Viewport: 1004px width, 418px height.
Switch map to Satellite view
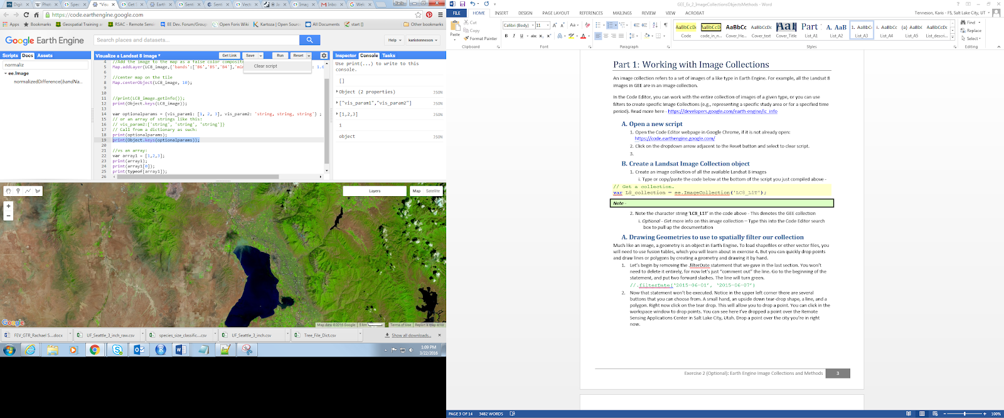(x=433, y=191)
